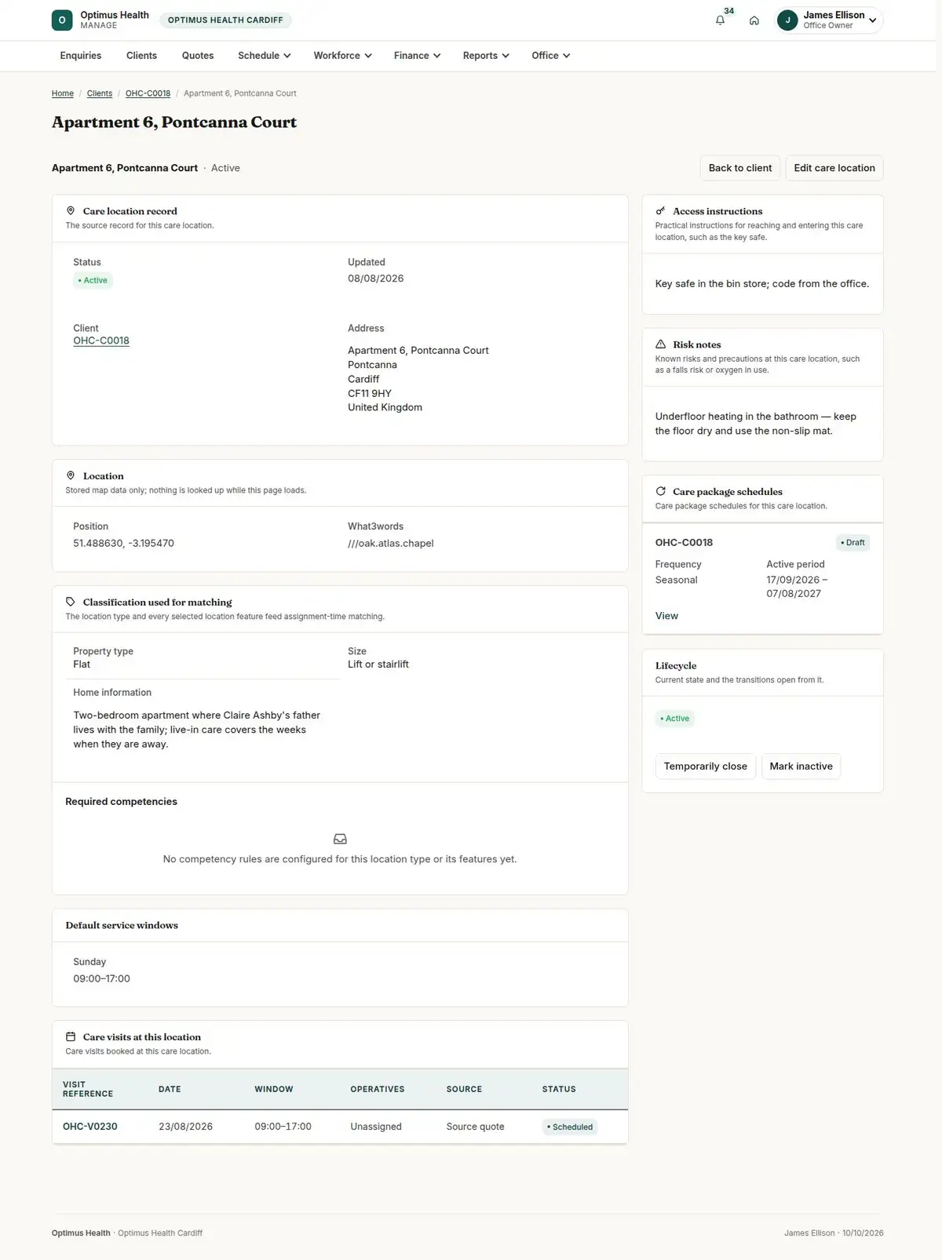Open client link OHC-C0018 in record

tap(101, 340)
